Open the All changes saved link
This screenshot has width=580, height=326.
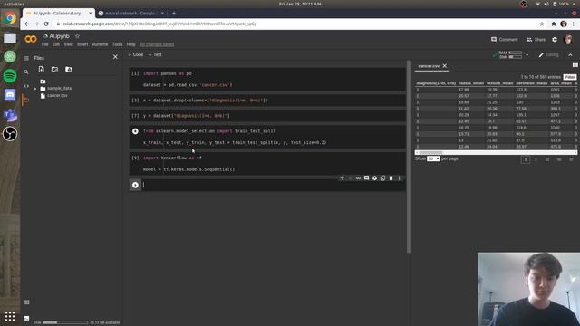coord(157,44)
